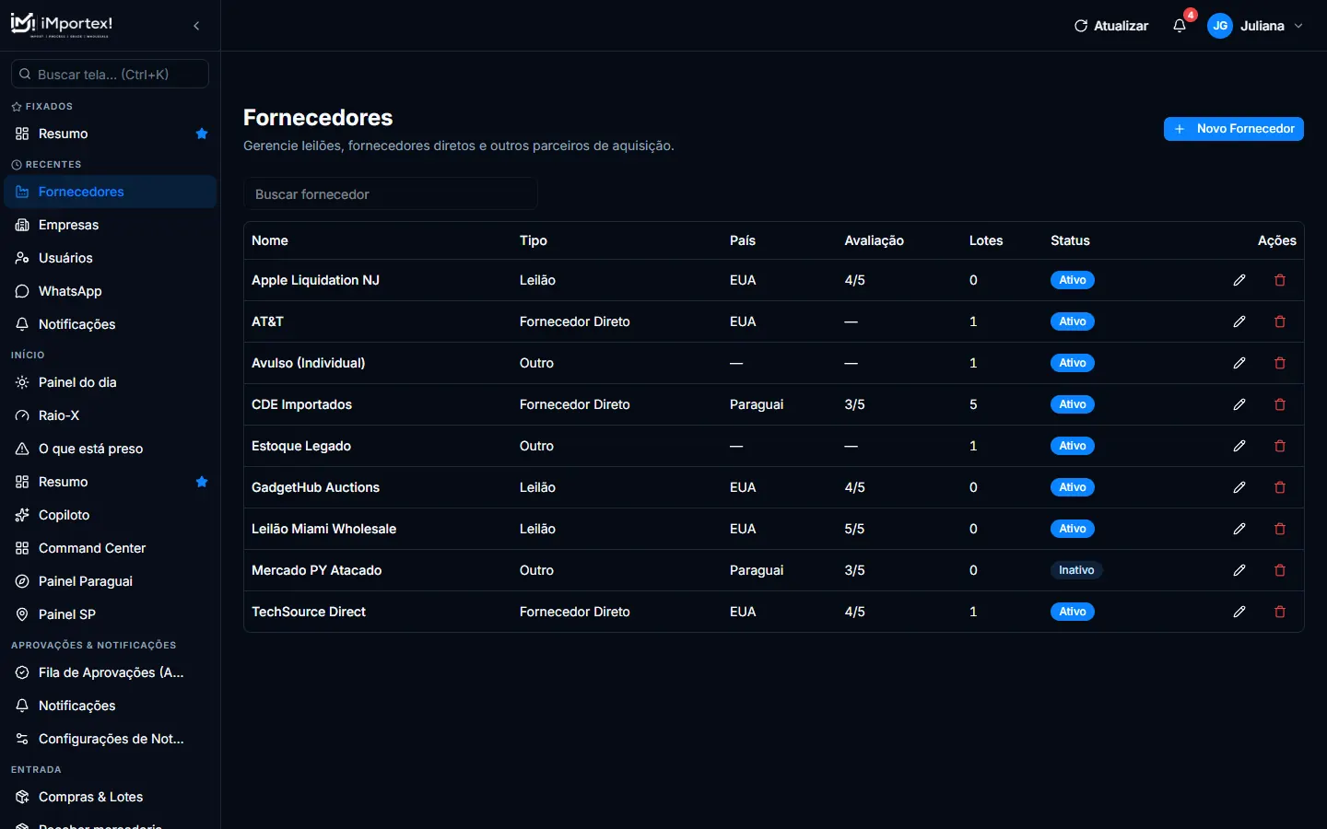Click the Atualizar refresh button

1111,26
